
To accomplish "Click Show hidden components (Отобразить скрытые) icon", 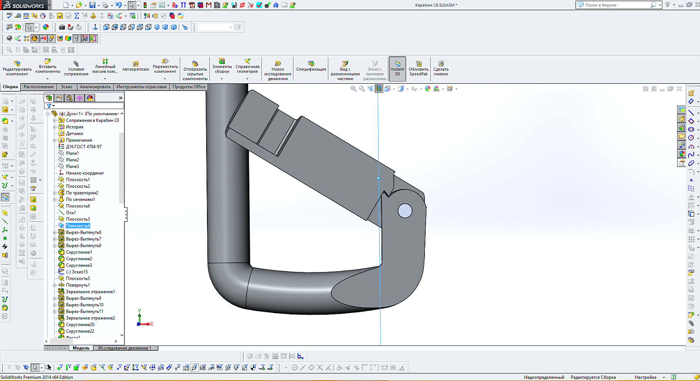I will pyautogui.click(x=195, y=64).
